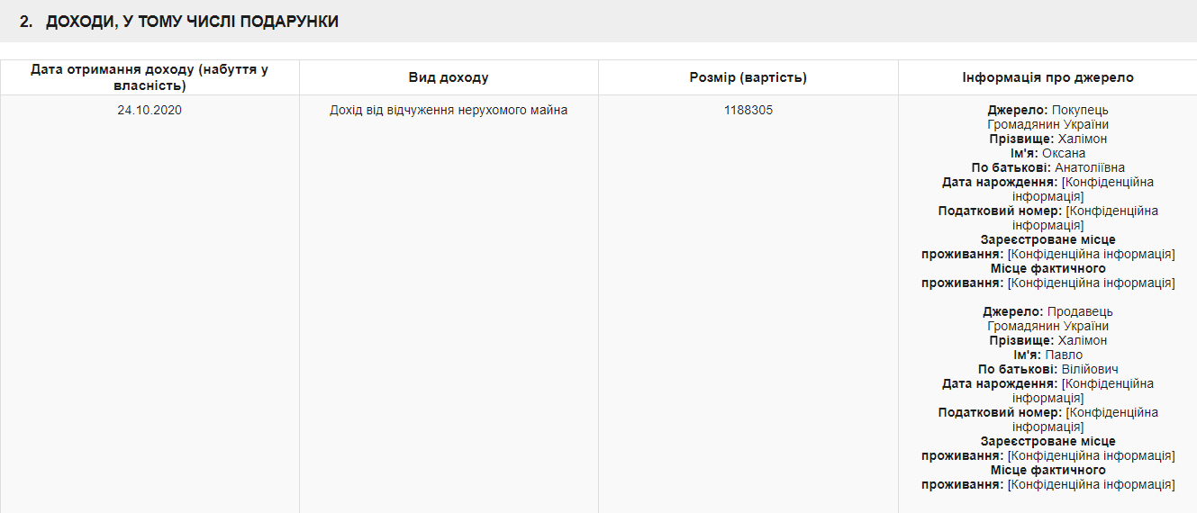Select the amount value 1188305
Image resolution: width=1197 pixels, height=513 pixels.
(x=748, y=111)
